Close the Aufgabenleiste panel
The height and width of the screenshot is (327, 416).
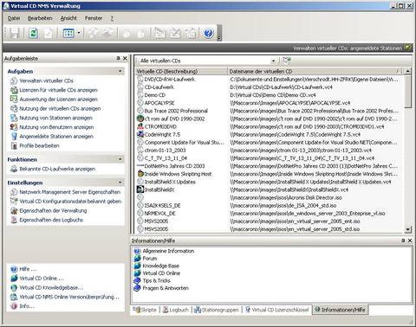(x=125, y=58)
